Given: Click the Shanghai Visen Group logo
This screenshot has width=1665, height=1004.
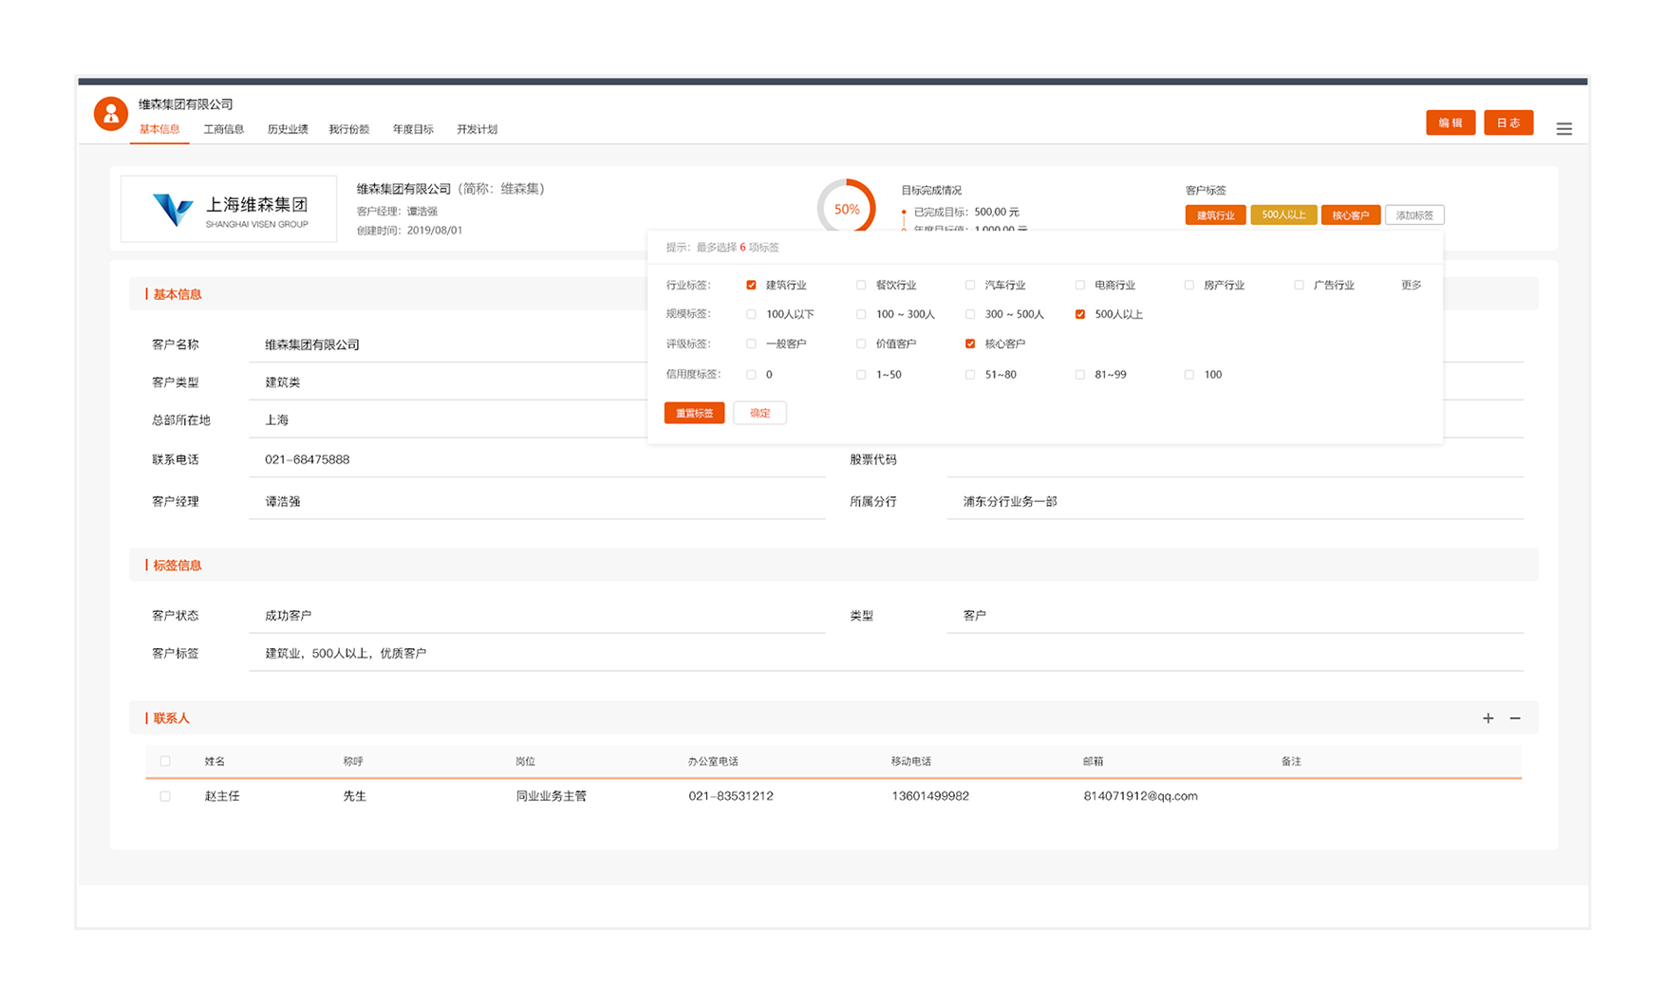Looking at the screenshot, I should 229,209.
